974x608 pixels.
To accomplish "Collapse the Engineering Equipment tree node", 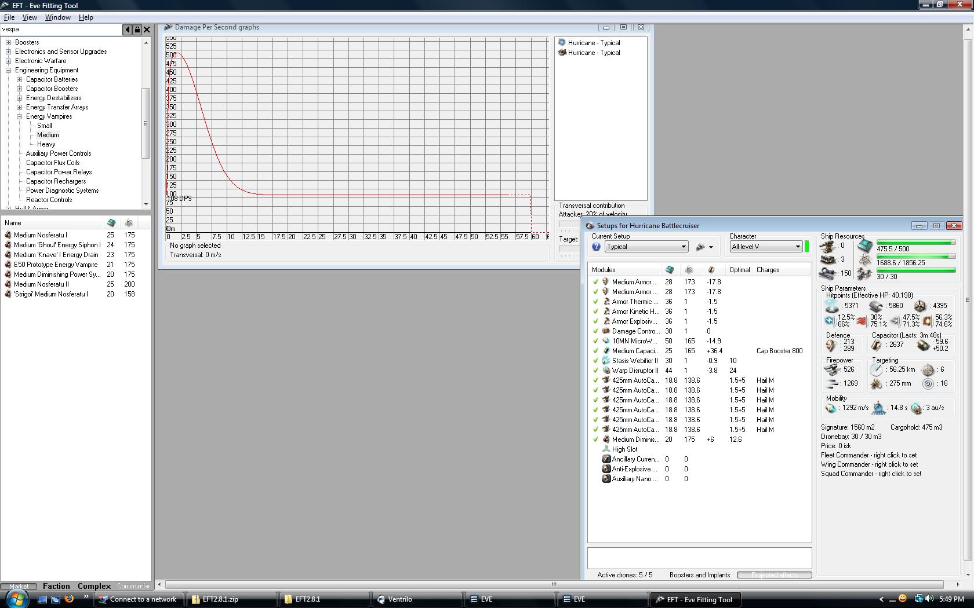I will 9,70.
